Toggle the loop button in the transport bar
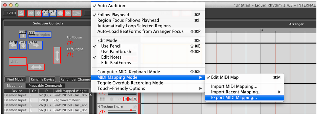Screen dimensions: 318x115 coord(76,13)
